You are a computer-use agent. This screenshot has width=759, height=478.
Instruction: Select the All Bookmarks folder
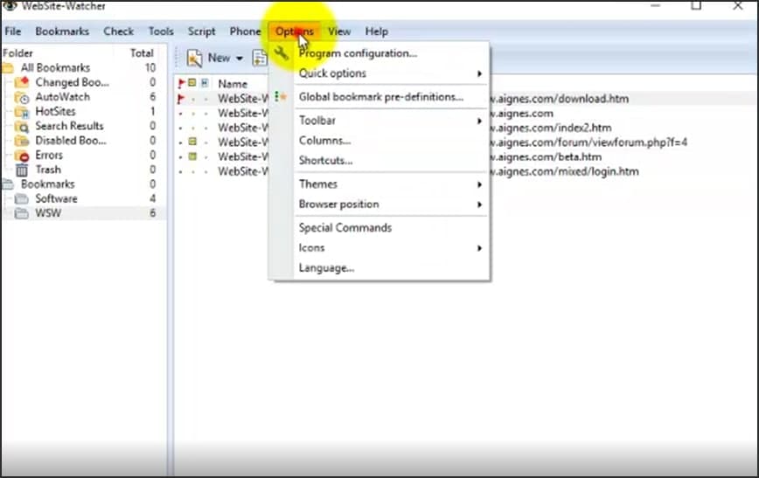click(55, 68)
